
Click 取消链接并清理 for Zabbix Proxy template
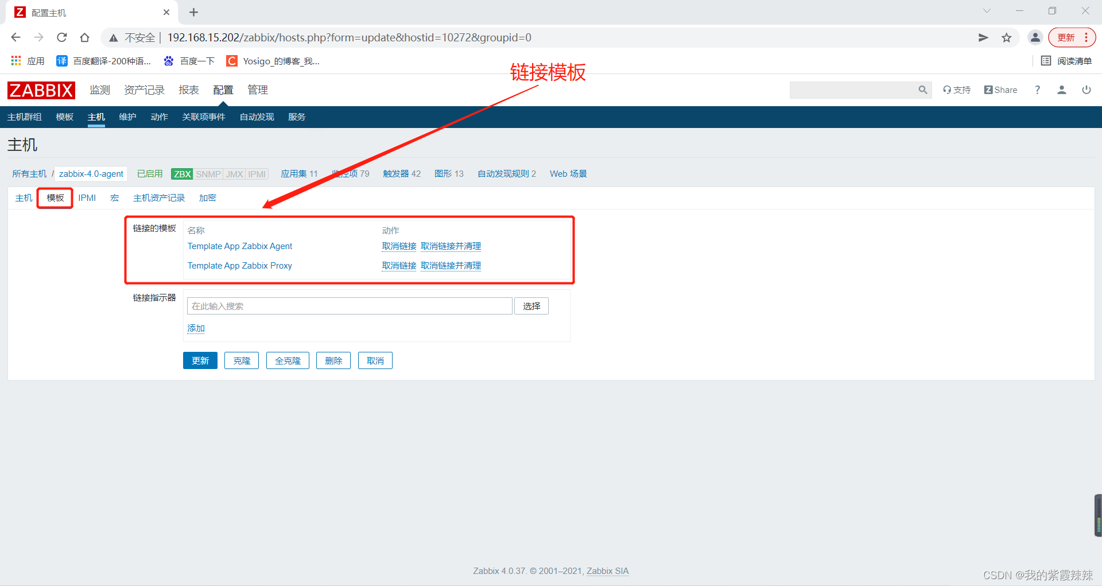point(451,266)
